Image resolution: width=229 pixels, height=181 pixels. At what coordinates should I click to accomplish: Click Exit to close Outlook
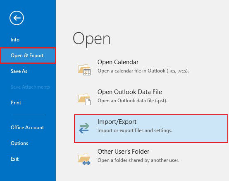pos(14,159)
